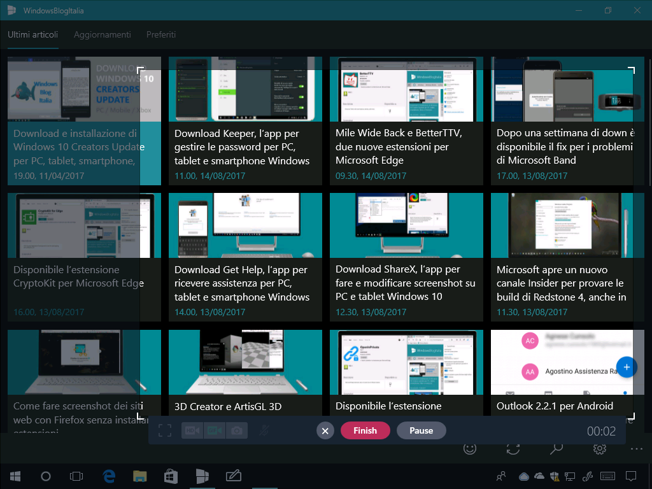This screenshot has width=652, height=489.
Task: Open Windows Defender shield tray icon
Action: 555,476
